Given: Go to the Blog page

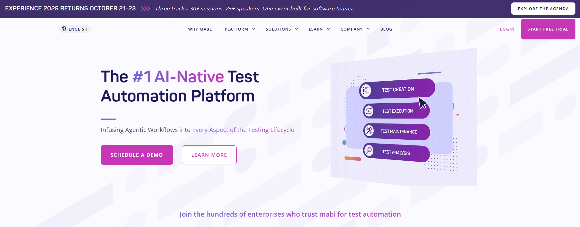Looking at the screenshot, I should coord(386,29).
